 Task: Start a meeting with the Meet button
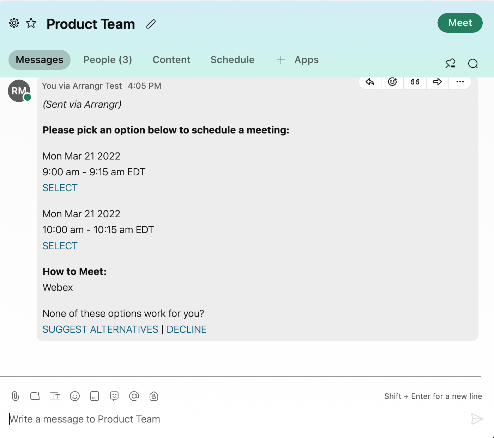click(x=460, y=23)
